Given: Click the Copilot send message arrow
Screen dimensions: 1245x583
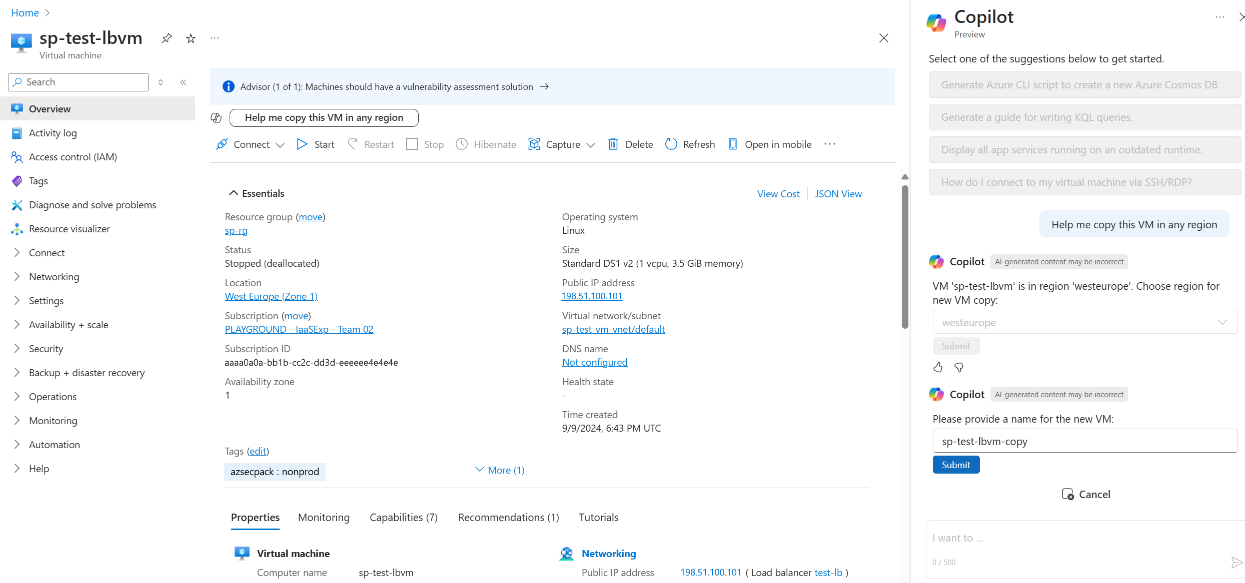Looking at the screenshot, I should point(1236,563).
